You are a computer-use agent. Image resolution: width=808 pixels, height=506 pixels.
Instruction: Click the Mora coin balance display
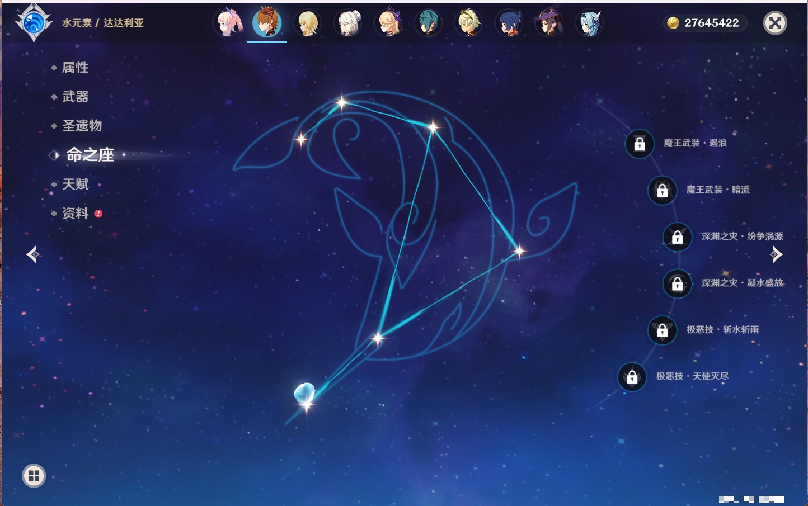(705, 23)
